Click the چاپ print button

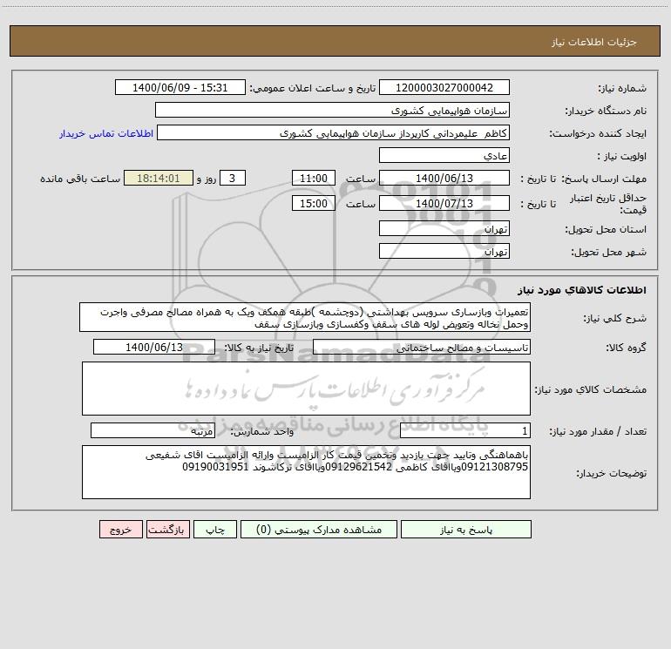(x=215, y=529)
